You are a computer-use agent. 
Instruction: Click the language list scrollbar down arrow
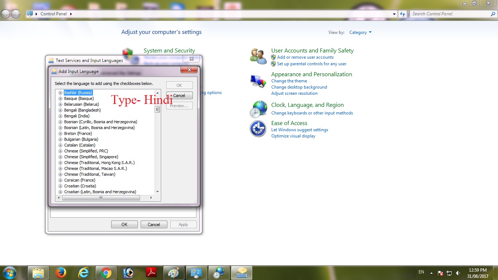tap(157, 191)
